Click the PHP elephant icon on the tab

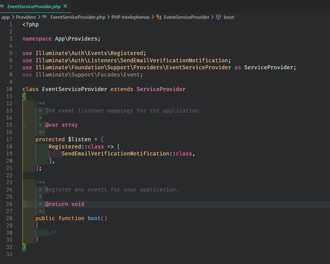2,6
